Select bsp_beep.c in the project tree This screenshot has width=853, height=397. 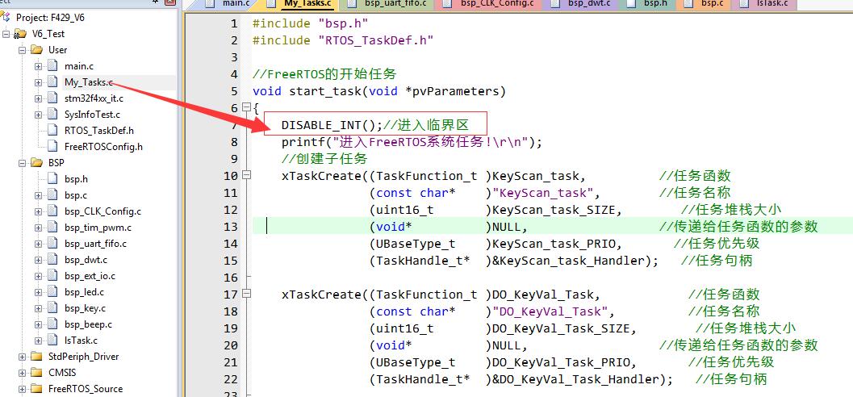tap(88, 324)
